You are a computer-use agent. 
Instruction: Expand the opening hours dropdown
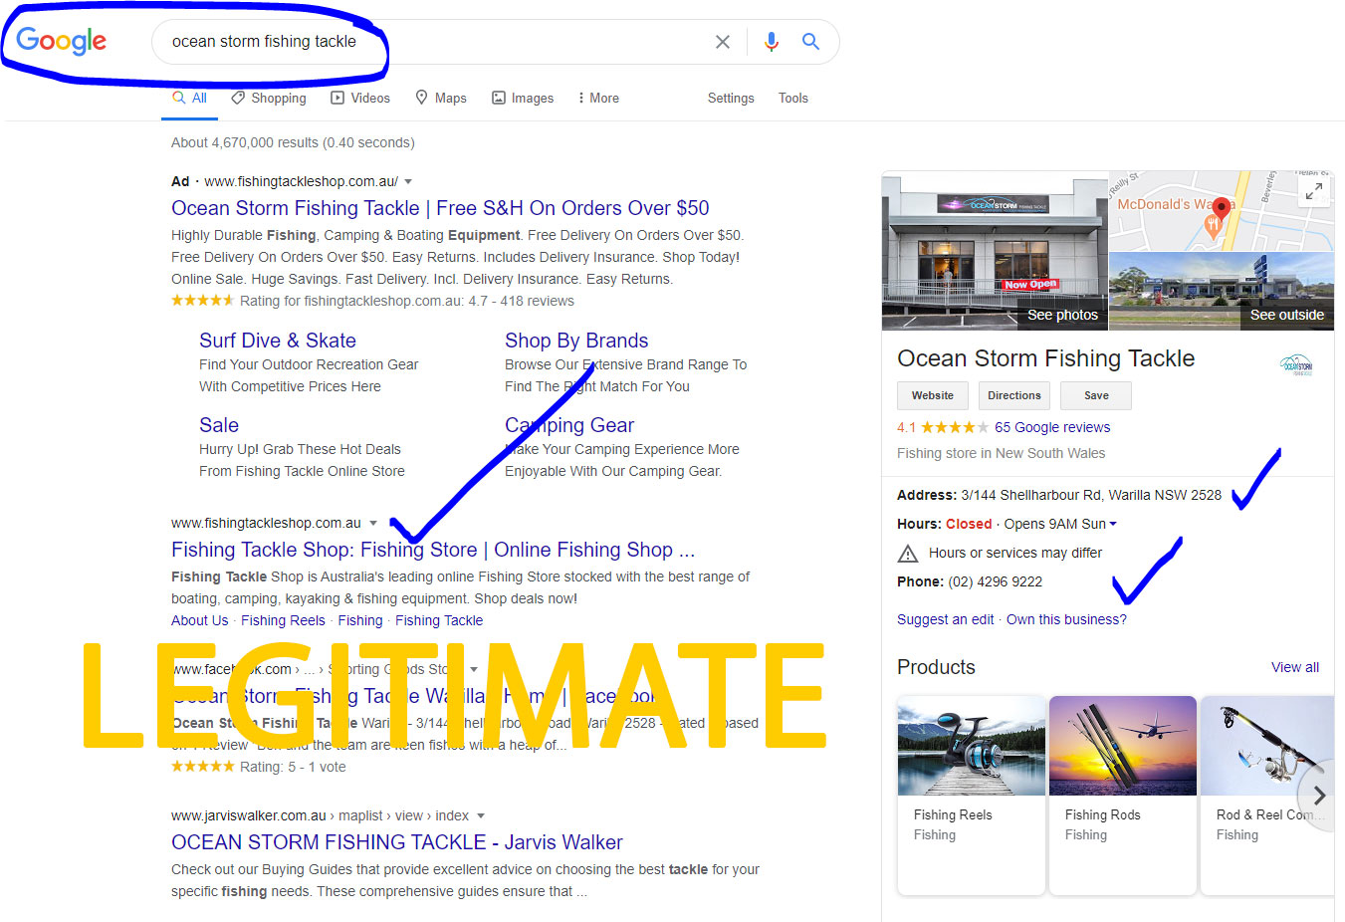(1113, 524)
